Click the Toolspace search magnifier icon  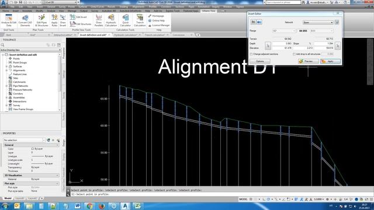click(x=2, y=45)
